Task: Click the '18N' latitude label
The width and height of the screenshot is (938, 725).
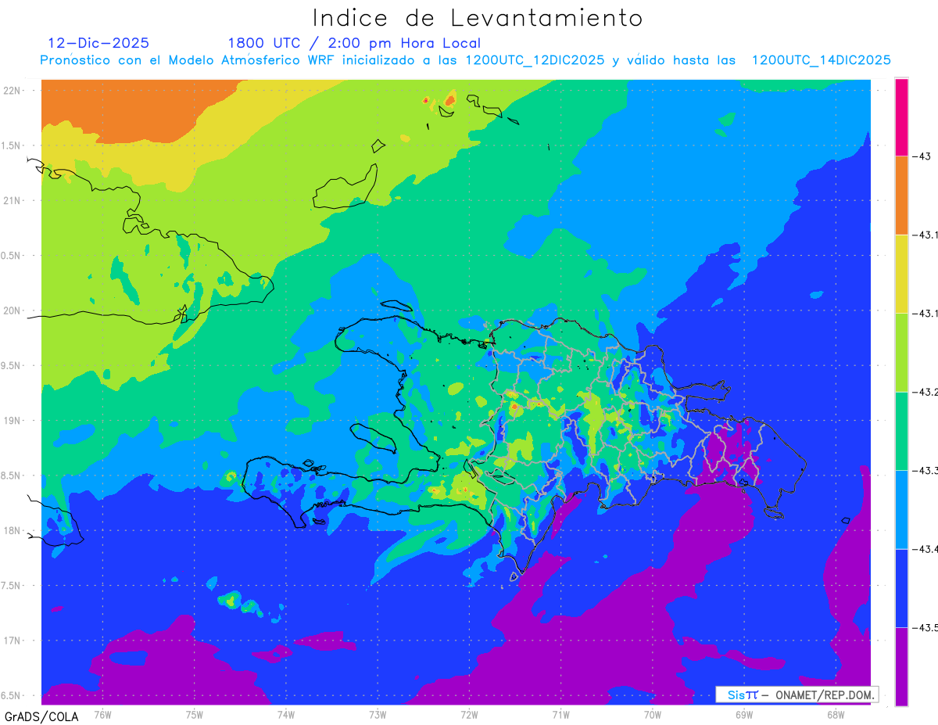Action: click(13, 530)
